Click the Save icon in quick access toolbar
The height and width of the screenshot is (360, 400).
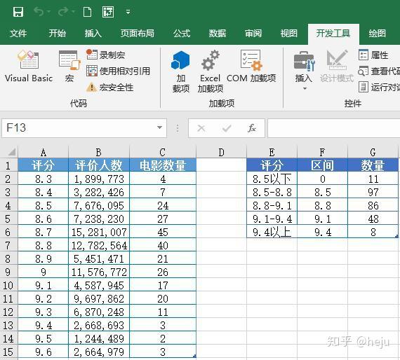pyautogui.click(x=18, y=12)
